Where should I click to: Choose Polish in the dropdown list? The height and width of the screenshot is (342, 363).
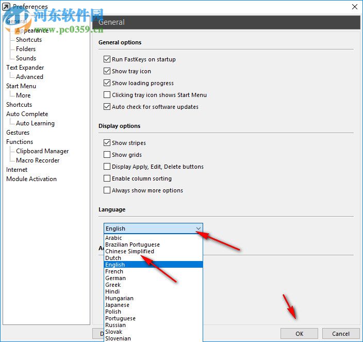[x=153, y=312]
